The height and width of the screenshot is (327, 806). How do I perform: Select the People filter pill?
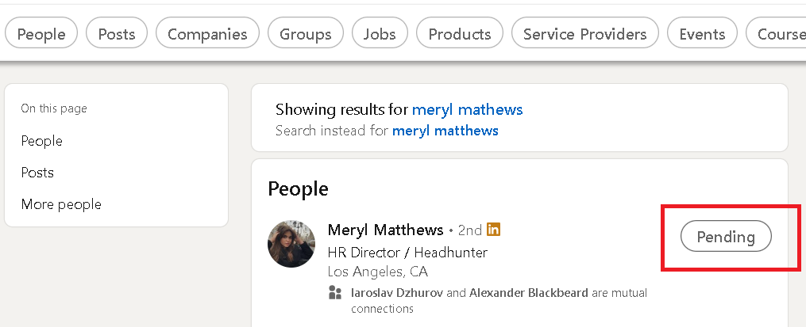(x=41, y=34)
